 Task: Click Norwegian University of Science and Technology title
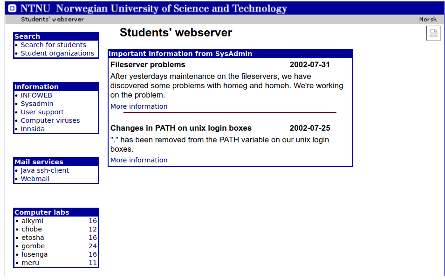(171, 8)
